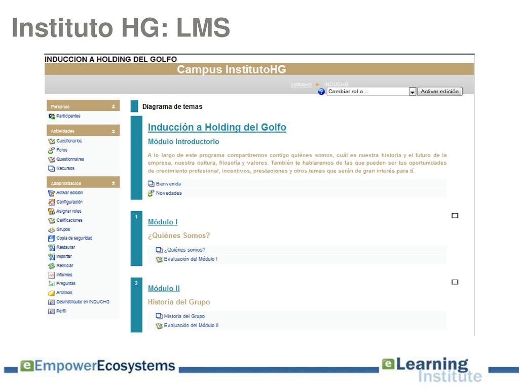The image size is (519, 389).
Task: Click the Evaluación del Módulo I quiz icon
Action: click(x=159, y=259)
